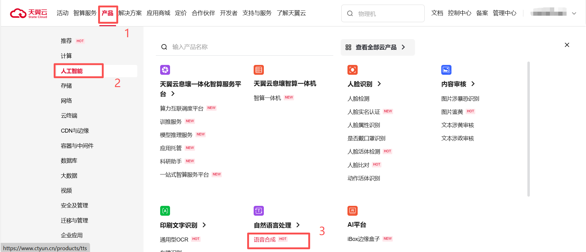
Task: Select CDN与边缘 category in sidebar
Action: [75, 130]
